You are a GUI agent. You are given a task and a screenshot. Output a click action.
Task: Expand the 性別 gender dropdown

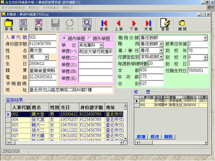46,57
